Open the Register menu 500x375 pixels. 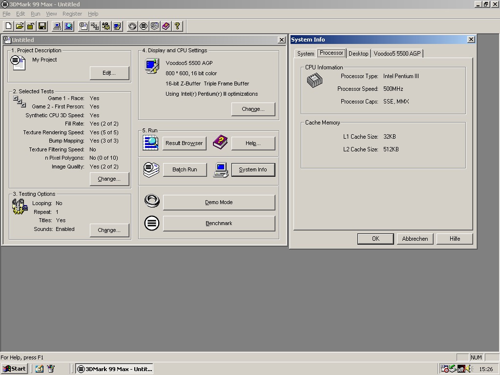coord(72,14)
